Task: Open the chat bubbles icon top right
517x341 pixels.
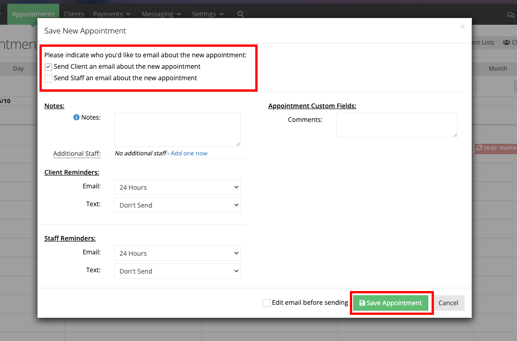Action: 511,14
